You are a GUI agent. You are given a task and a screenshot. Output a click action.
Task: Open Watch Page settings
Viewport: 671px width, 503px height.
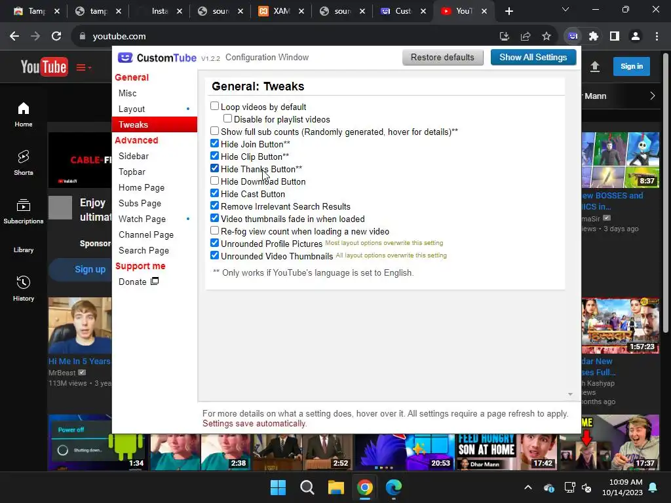(155, 219)
